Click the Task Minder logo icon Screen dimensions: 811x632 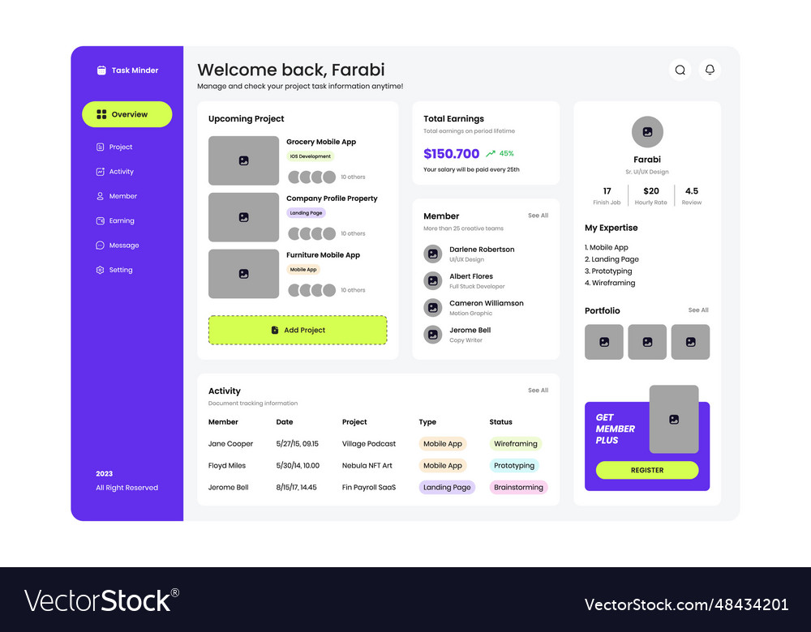pos(101,70)
